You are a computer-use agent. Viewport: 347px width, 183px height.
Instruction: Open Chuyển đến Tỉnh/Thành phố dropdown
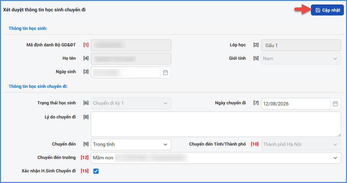point(301,145)
